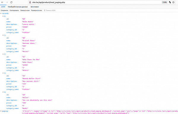
Task: Collapse record 0 in the tree
Action: (3, 16)
